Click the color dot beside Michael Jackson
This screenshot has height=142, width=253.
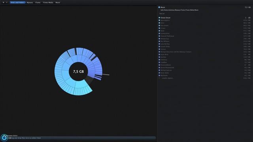159,70
